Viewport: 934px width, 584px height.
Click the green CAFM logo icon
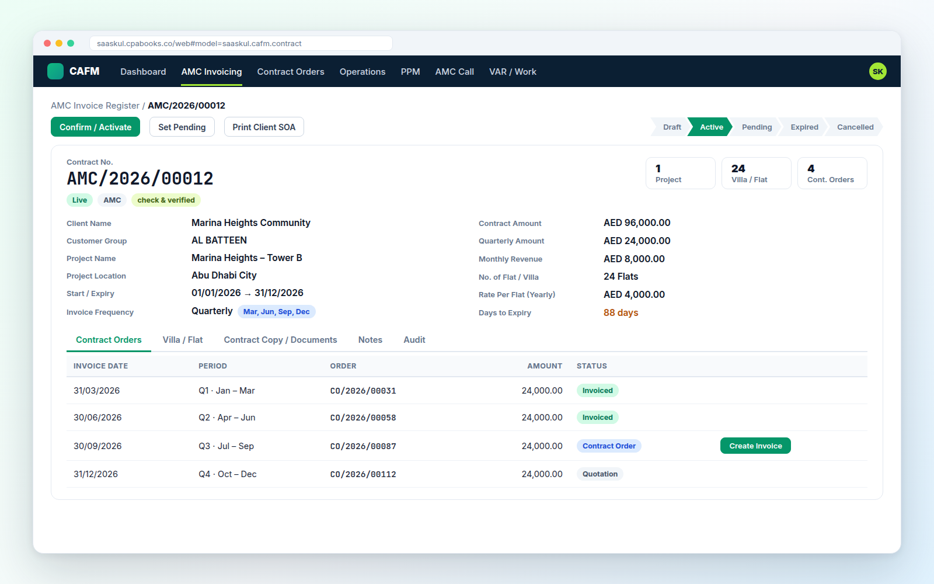(x=55, y=71)
